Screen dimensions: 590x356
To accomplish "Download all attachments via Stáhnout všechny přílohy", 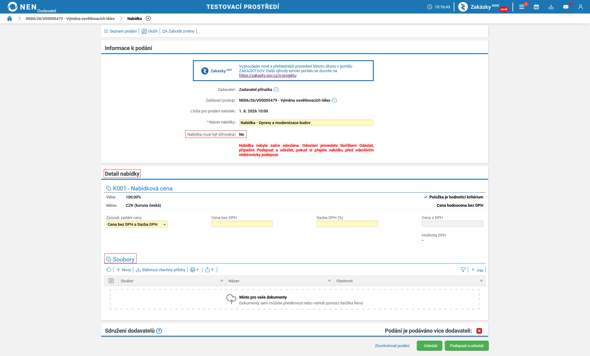I will (x=161, y=270).
